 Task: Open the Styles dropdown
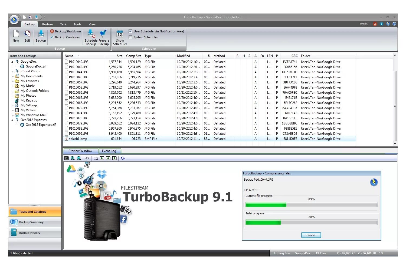click(365, 24)
